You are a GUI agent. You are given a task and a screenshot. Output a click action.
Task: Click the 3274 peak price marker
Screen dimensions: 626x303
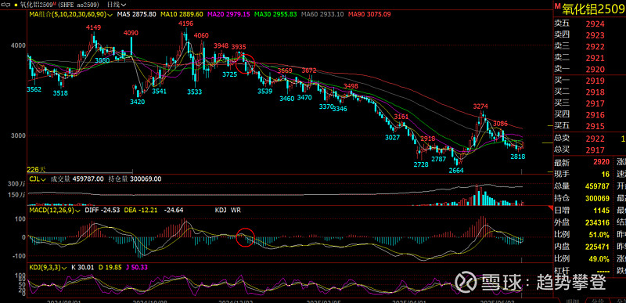pos(480,106)
